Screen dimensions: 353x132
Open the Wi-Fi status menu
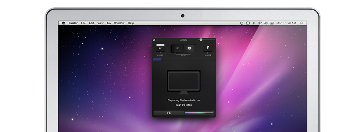pyautogui.click(x=260, y=23)
